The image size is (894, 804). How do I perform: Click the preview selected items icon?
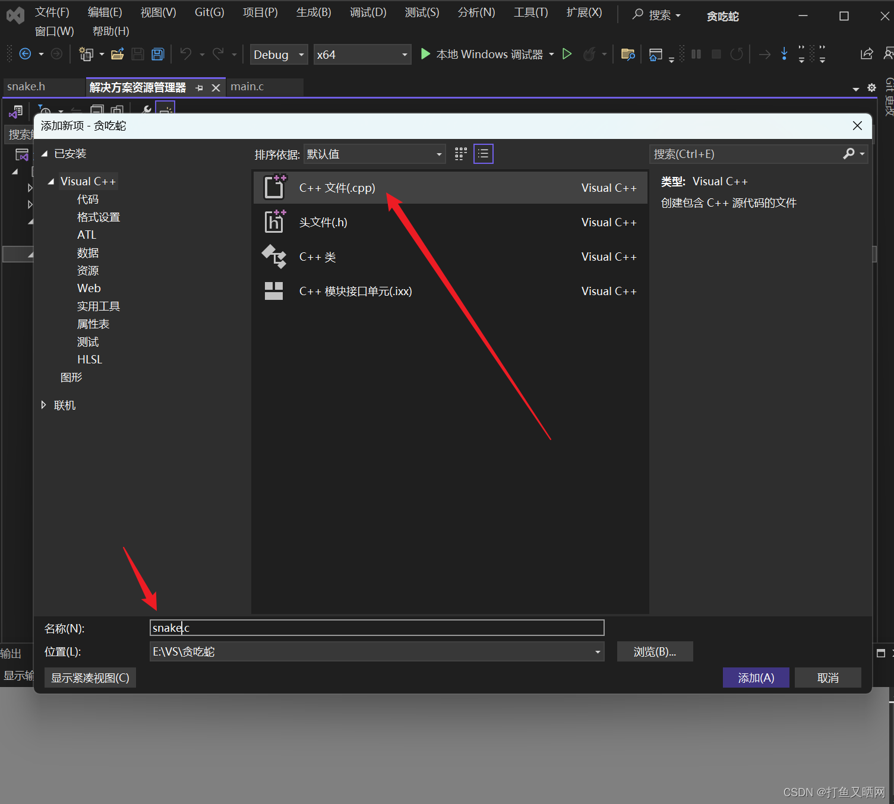(x=166, y=110)
